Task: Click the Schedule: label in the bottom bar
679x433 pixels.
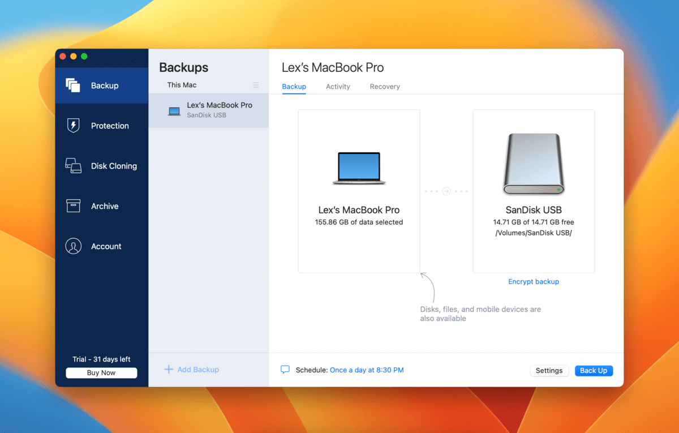Action: [311, 370]
